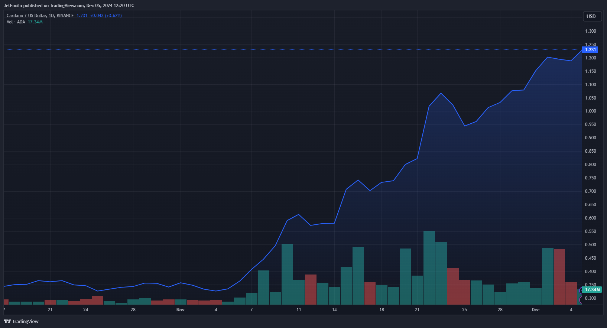Click the 1.000 price scale label
This screenshot has height=328, width=607.
(x=590, y=111)
